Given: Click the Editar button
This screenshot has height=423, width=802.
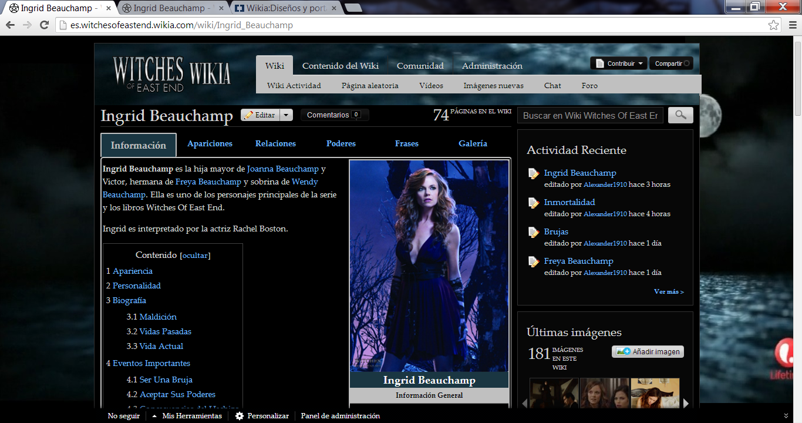Looking at the screenshot, I should click(261, 115).
